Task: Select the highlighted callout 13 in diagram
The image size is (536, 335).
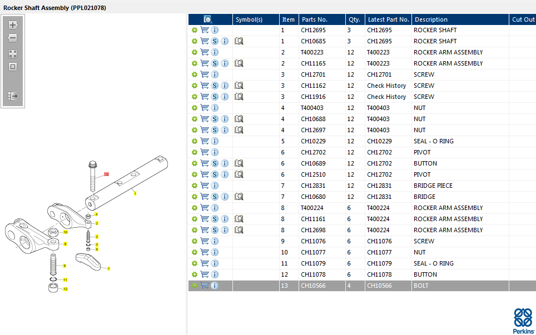Action: point(106,174)
